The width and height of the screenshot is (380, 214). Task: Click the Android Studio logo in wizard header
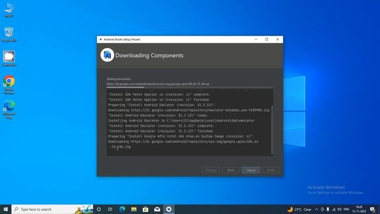107,55
